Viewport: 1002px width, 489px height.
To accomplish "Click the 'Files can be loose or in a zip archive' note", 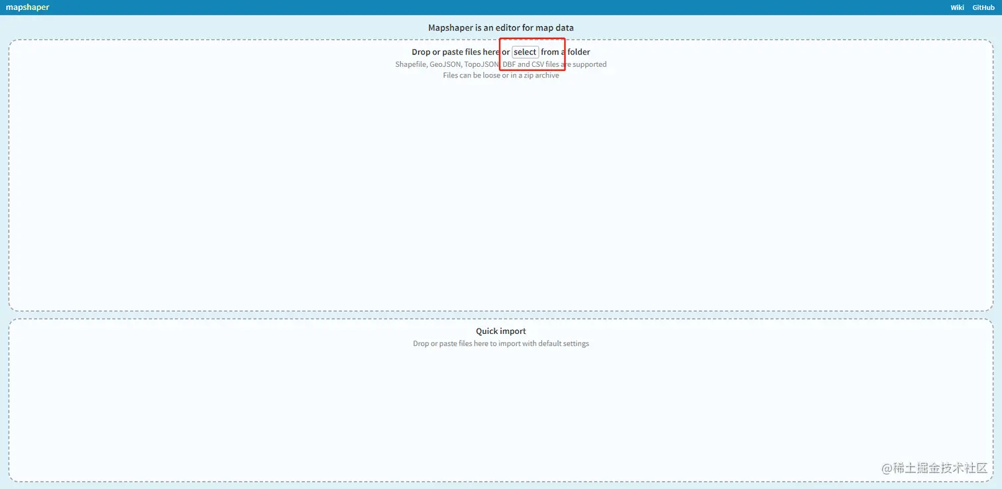I will (501, 75).
